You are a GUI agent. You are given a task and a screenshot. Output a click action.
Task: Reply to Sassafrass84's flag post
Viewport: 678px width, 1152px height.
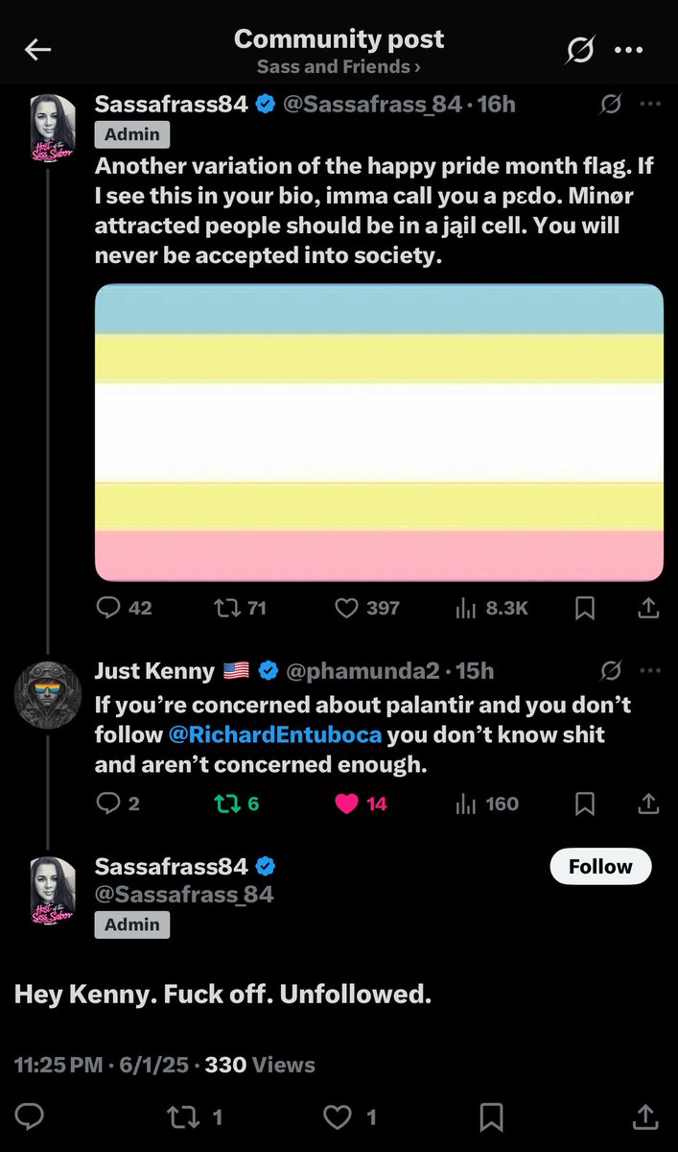tap(110, 608)
